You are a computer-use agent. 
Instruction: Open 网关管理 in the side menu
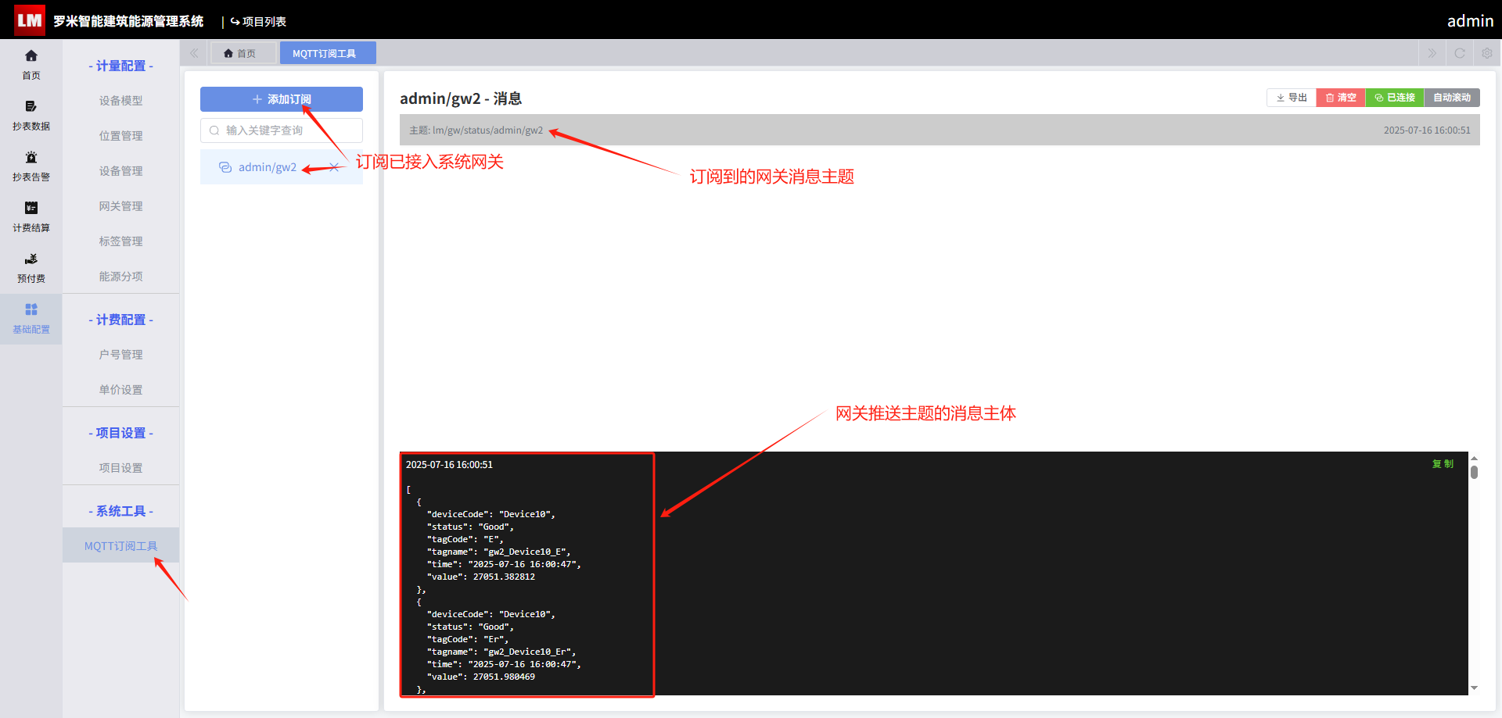(x=120, y=206)
